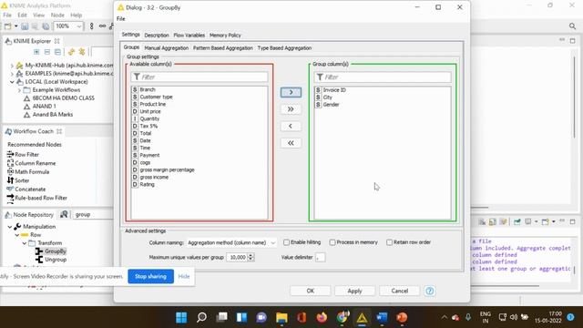Adjust maximum unique values spinner arrows
583x328 pixels.
(x=251, y=257)
